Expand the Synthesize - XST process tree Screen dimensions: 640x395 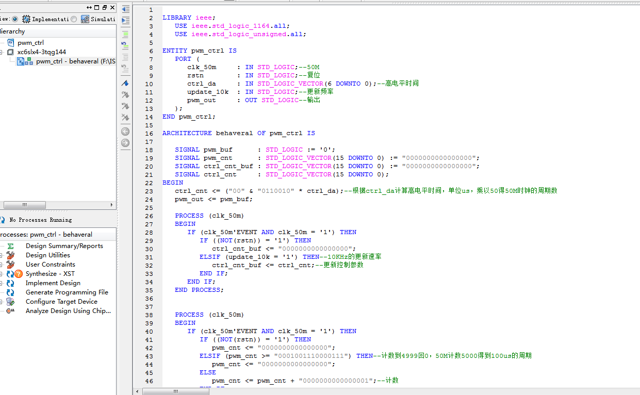point(2,274)
